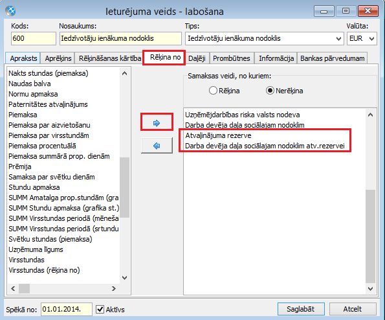Click left list scroll-up arrow

tap(124, 73)
